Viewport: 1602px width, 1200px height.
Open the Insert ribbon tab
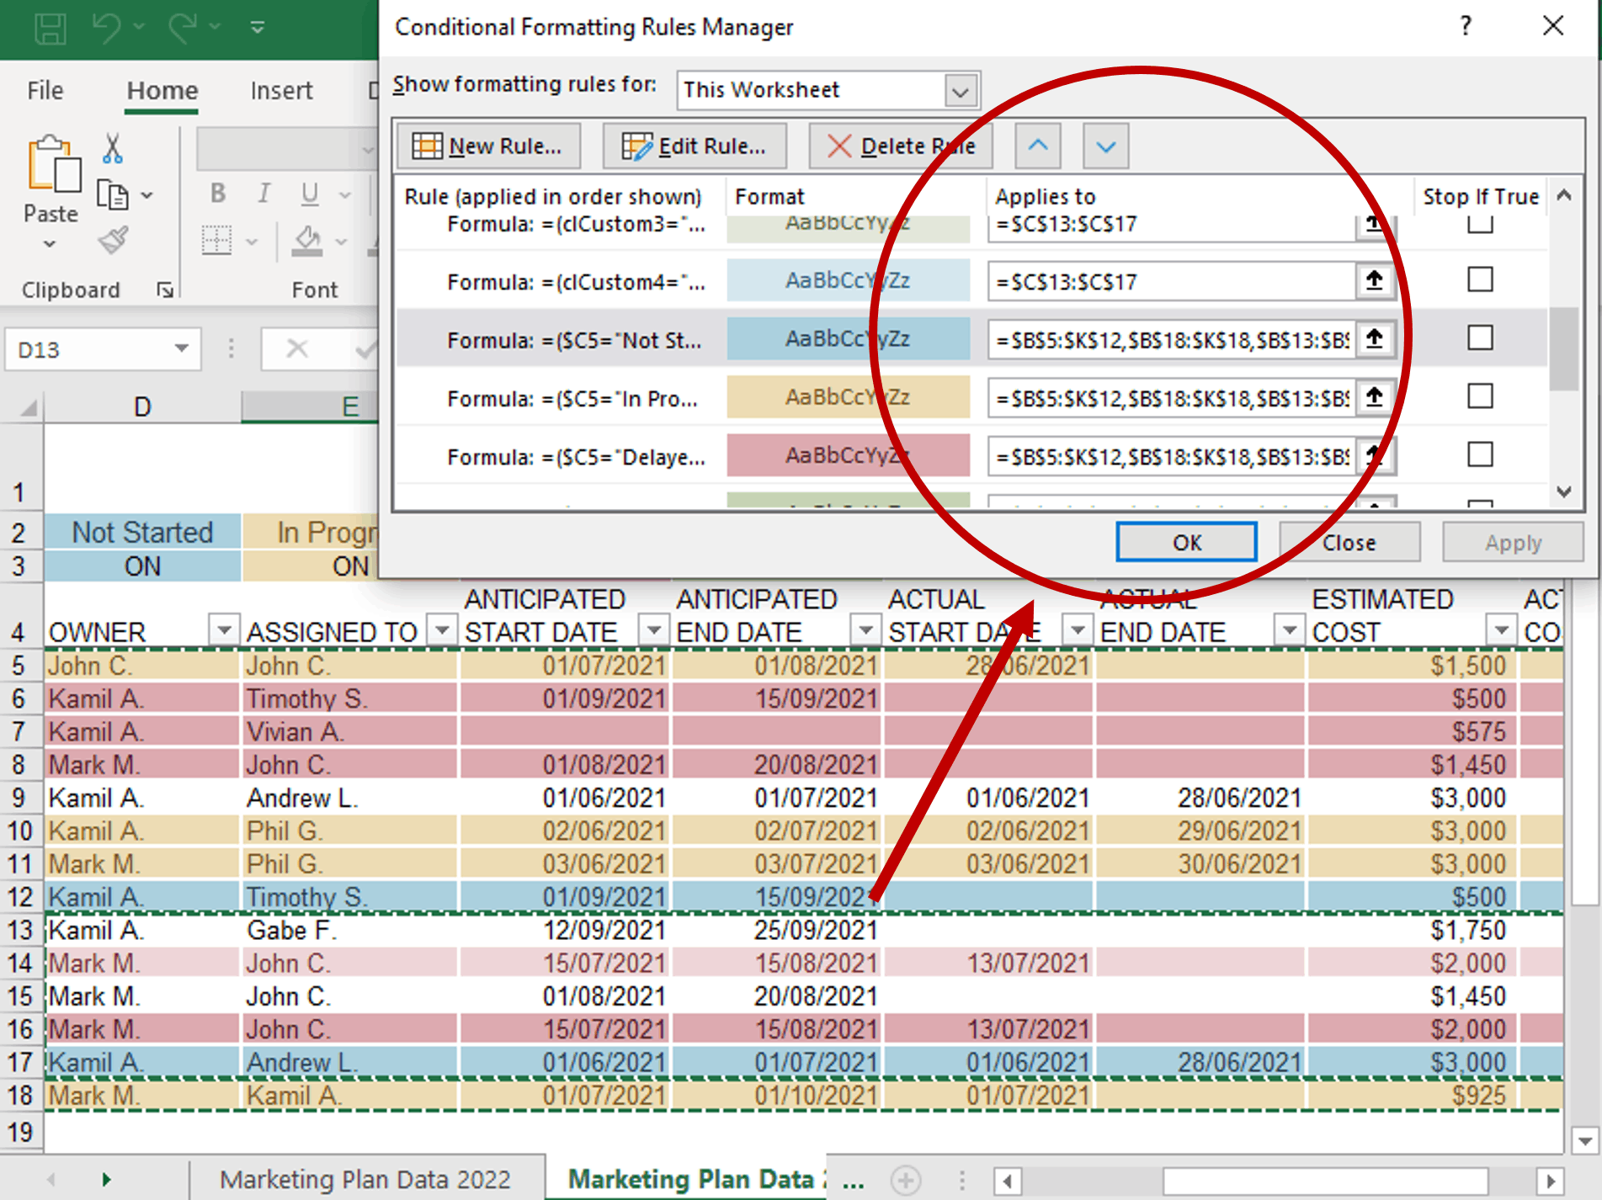click(x=280, y=90)
